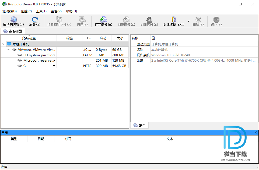Click the 标签 column header
The width and height of the screenshot is (259, 170).
point(69,38)
